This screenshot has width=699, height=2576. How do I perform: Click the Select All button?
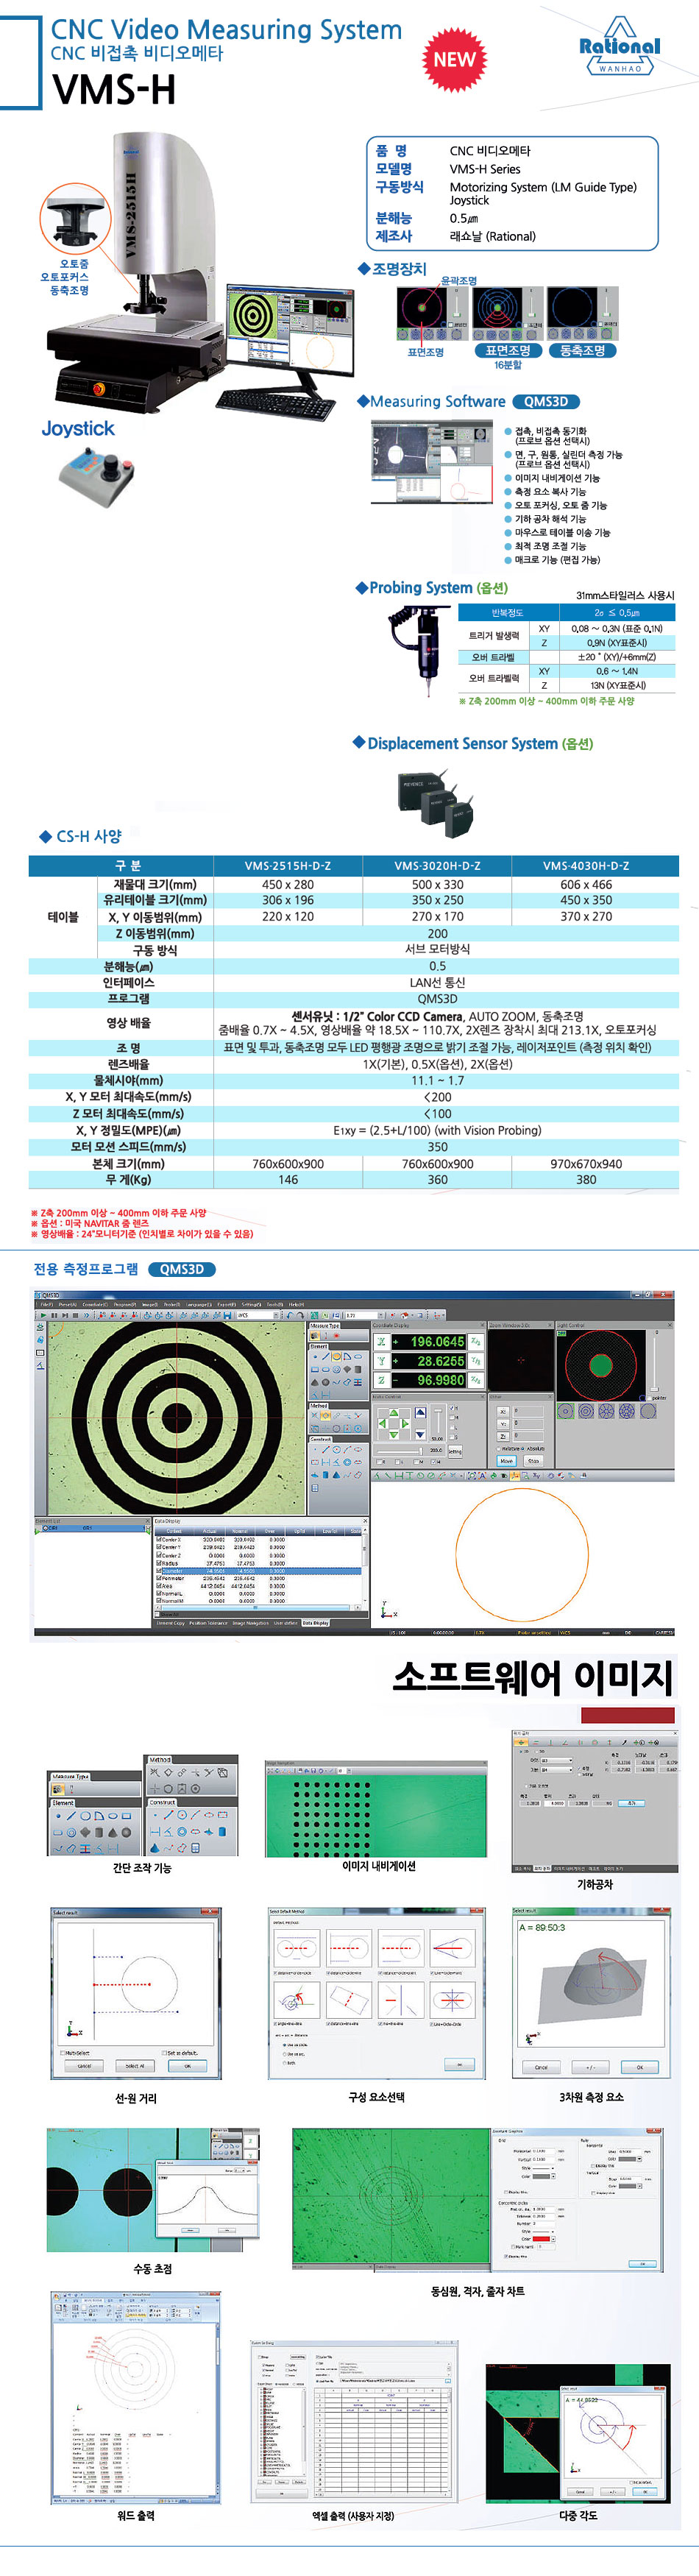[134, 2066]
